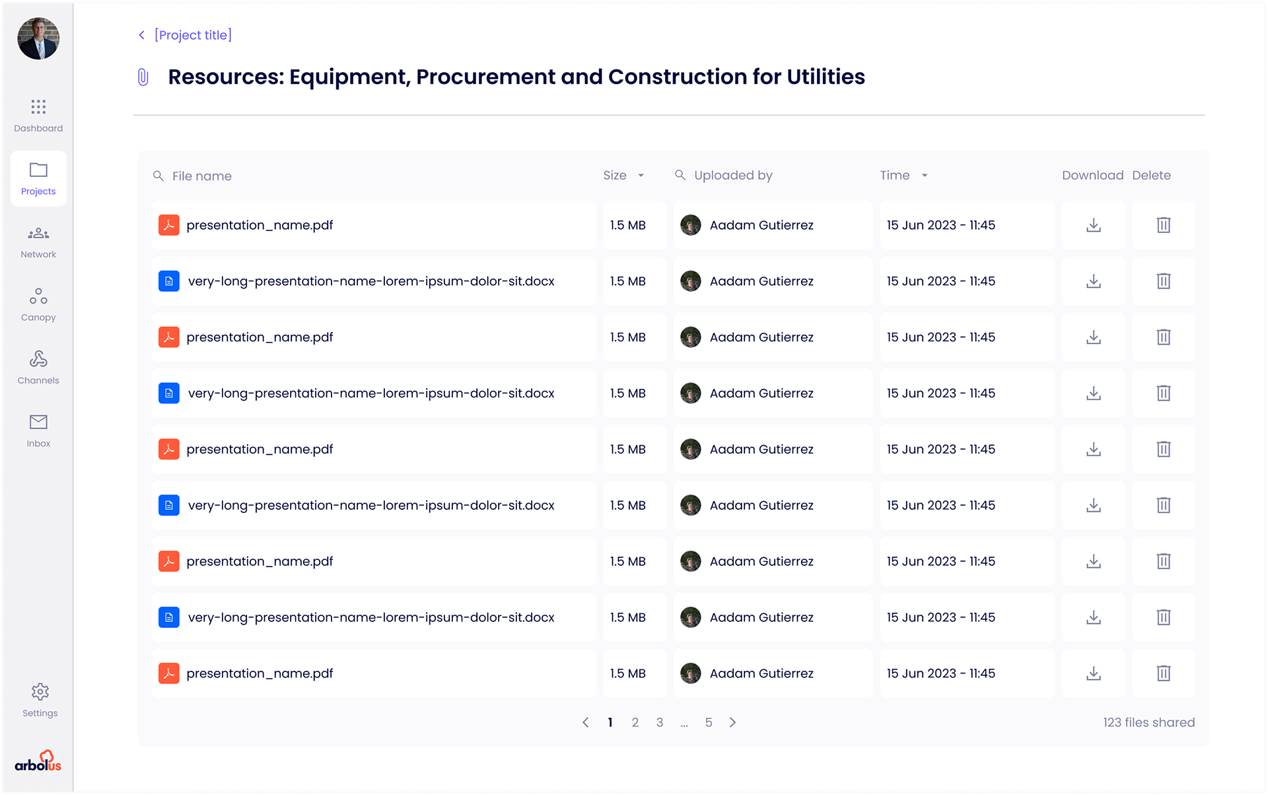The height and width of the screenshot is (795, 1268).
Task: Open the Canopy section
Action: [38, 304]
